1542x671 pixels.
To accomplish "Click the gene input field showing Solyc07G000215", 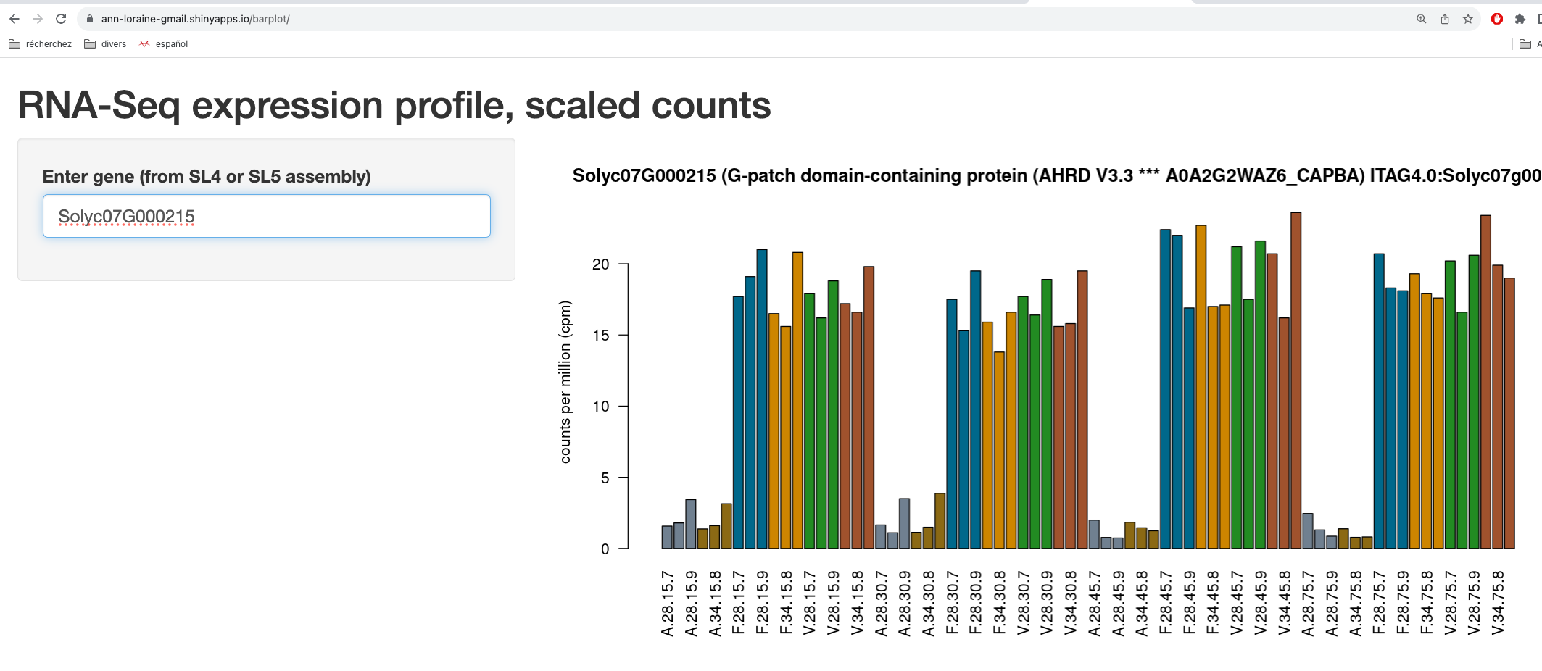I will click(x=266, y=216).
